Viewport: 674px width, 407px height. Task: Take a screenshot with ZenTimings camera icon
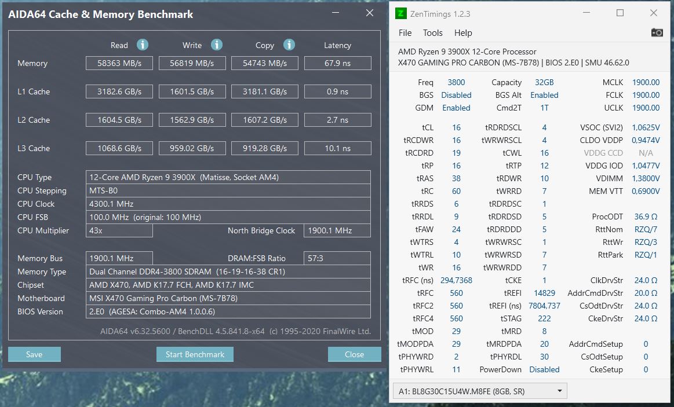(x=657, y=32)
